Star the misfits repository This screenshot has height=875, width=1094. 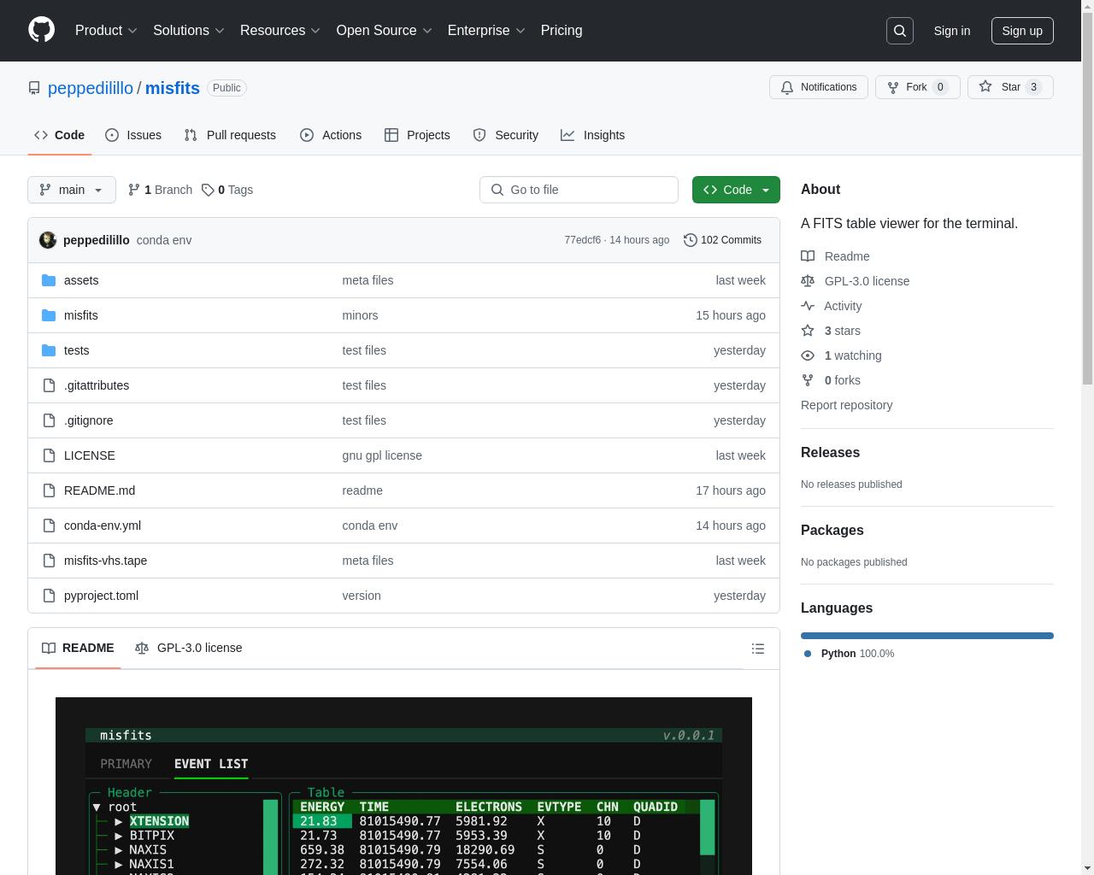point(1010,87)
